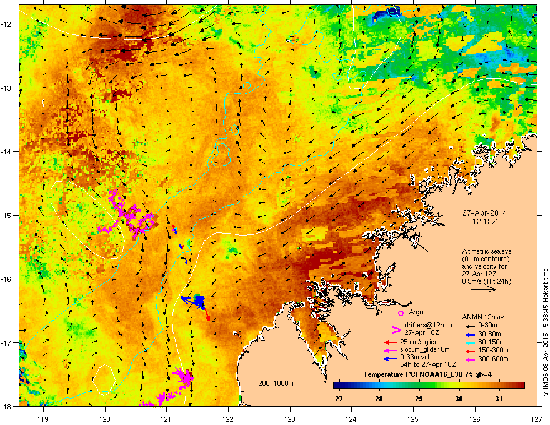
Task: Click the IMOS copyright timestamp text
Action: coord(546,332)
